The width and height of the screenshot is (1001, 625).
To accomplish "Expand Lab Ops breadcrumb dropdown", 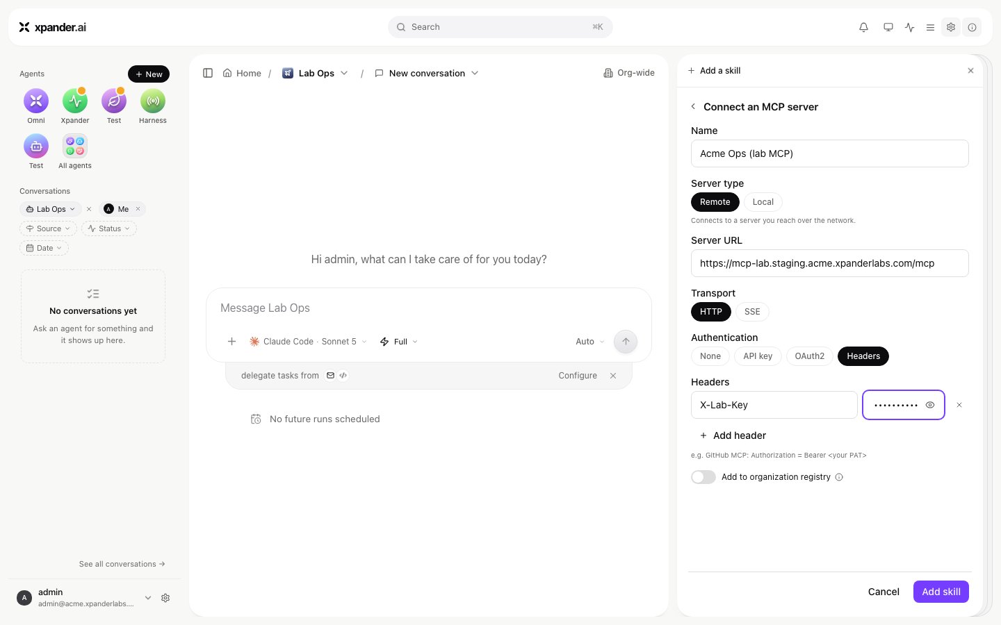I will click(344, 73).
